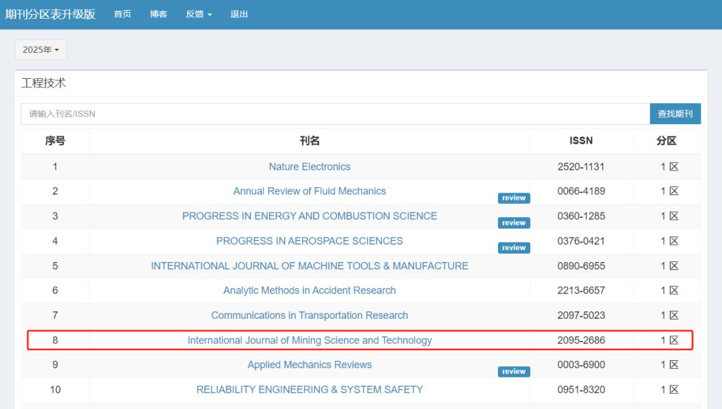Select ISSN 2213-6657 cell
Viewport: 722px width, 409px height.
pos(581,290)
